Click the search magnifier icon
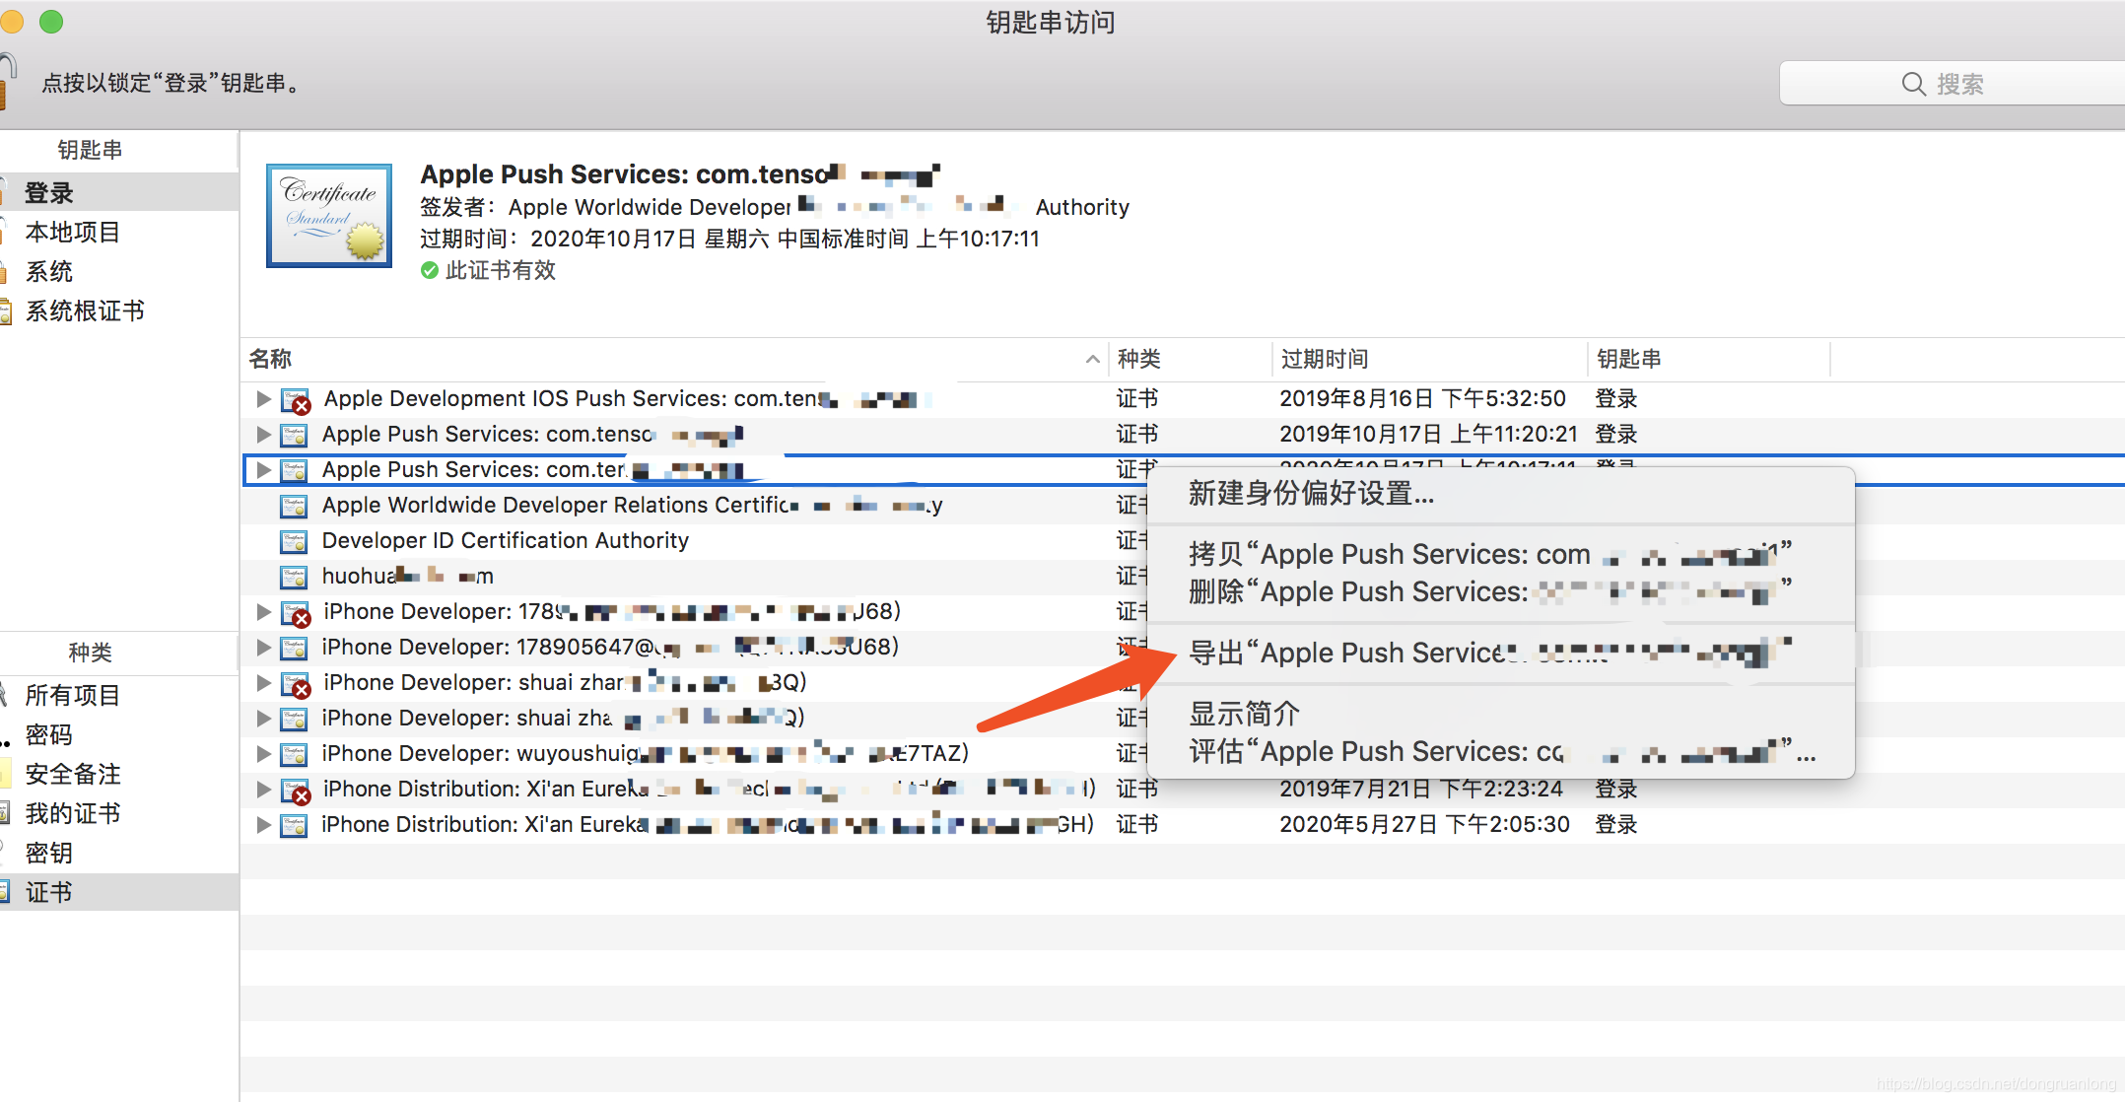Image resolution: width=2125 pixels, height=1102 pixels. [x=1912, y=84]
